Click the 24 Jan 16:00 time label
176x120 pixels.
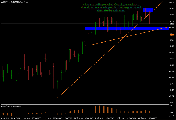point(26,118)
